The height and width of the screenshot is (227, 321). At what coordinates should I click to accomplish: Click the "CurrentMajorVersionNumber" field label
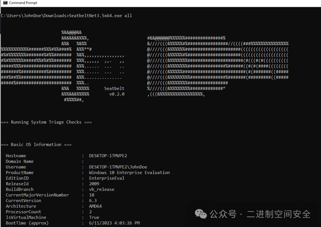(37, 195)
